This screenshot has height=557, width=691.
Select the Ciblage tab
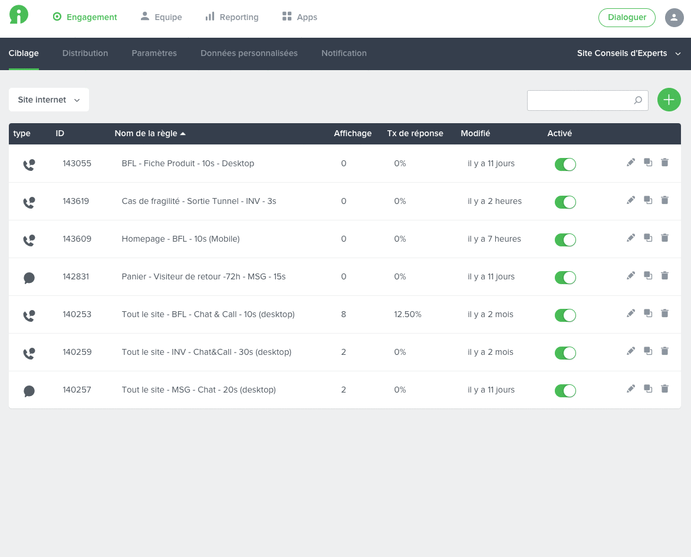pos(24,53)
